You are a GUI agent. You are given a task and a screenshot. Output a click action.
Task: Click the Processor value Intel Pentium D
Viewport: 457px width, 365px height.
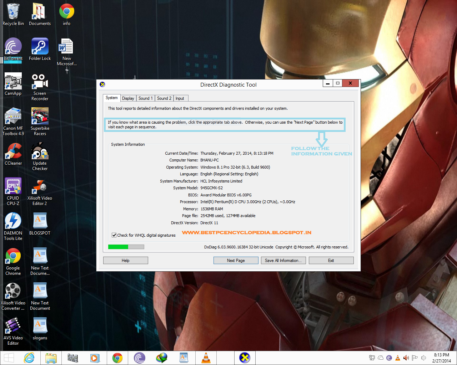[248, 202]
